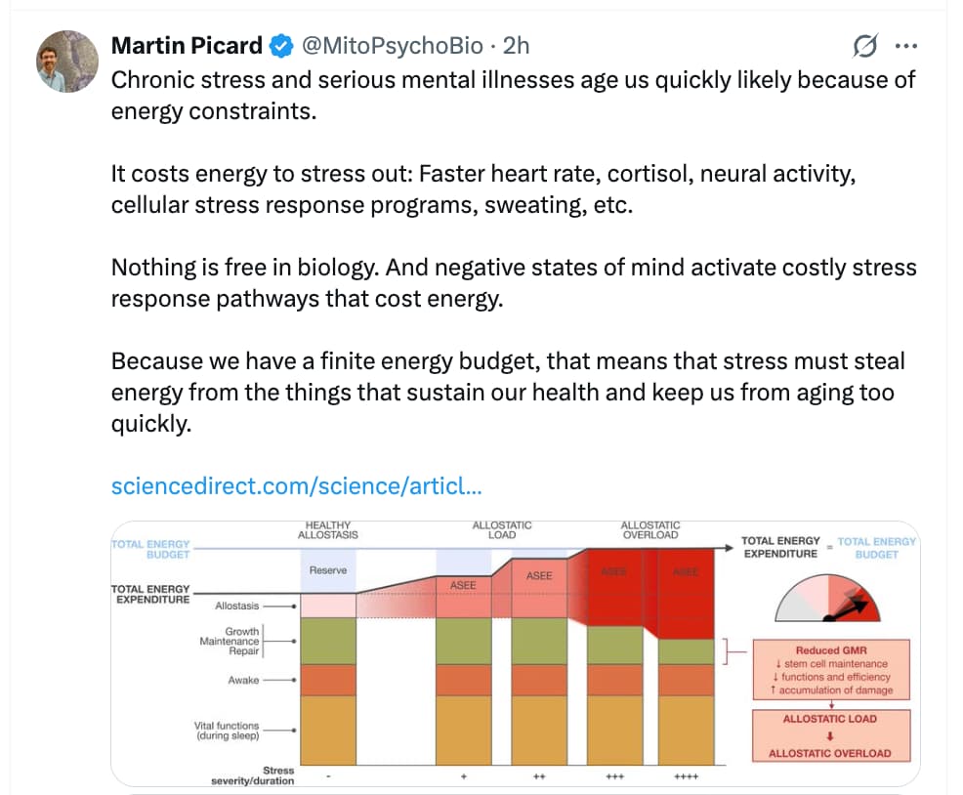The image size is (963, 795).
Task: Click the Grok circle-slash icon
Action: (864, 46)
